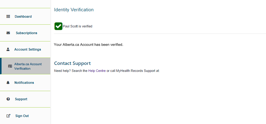The height and width of the screenshot is (124, 266).
Task: Click the ID card verification icon
Action: coord(10,66)
